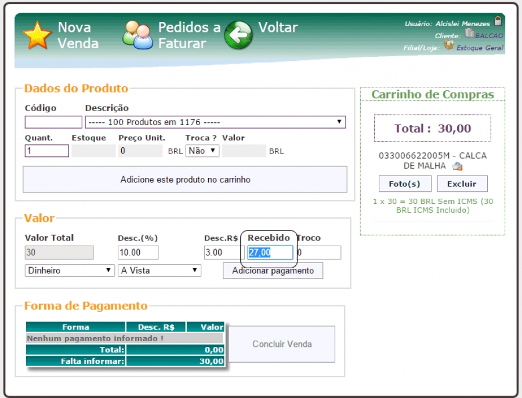Viewport: 522px width, 398px height.
Task: Focus the Desc.R$ input field
Action: point(224,253)
